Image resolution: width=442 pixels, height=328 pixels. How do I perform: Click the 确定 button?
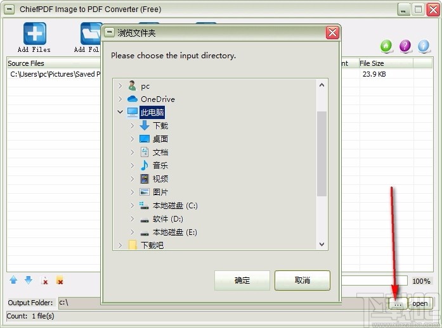tap(242, 280)
